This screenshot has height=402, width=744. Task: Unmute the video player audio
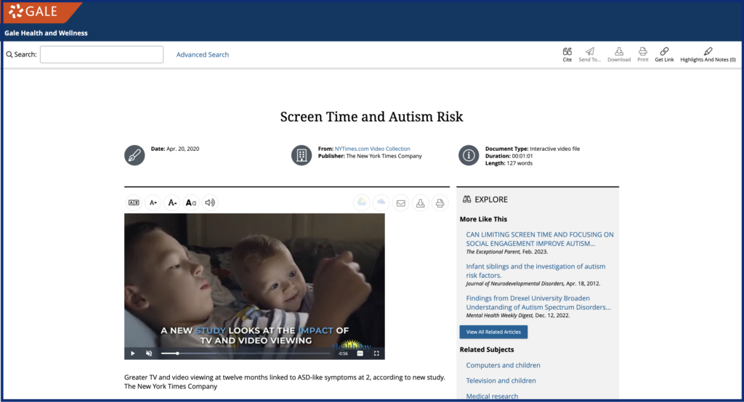pyautogui.click(x=149, y=353)
